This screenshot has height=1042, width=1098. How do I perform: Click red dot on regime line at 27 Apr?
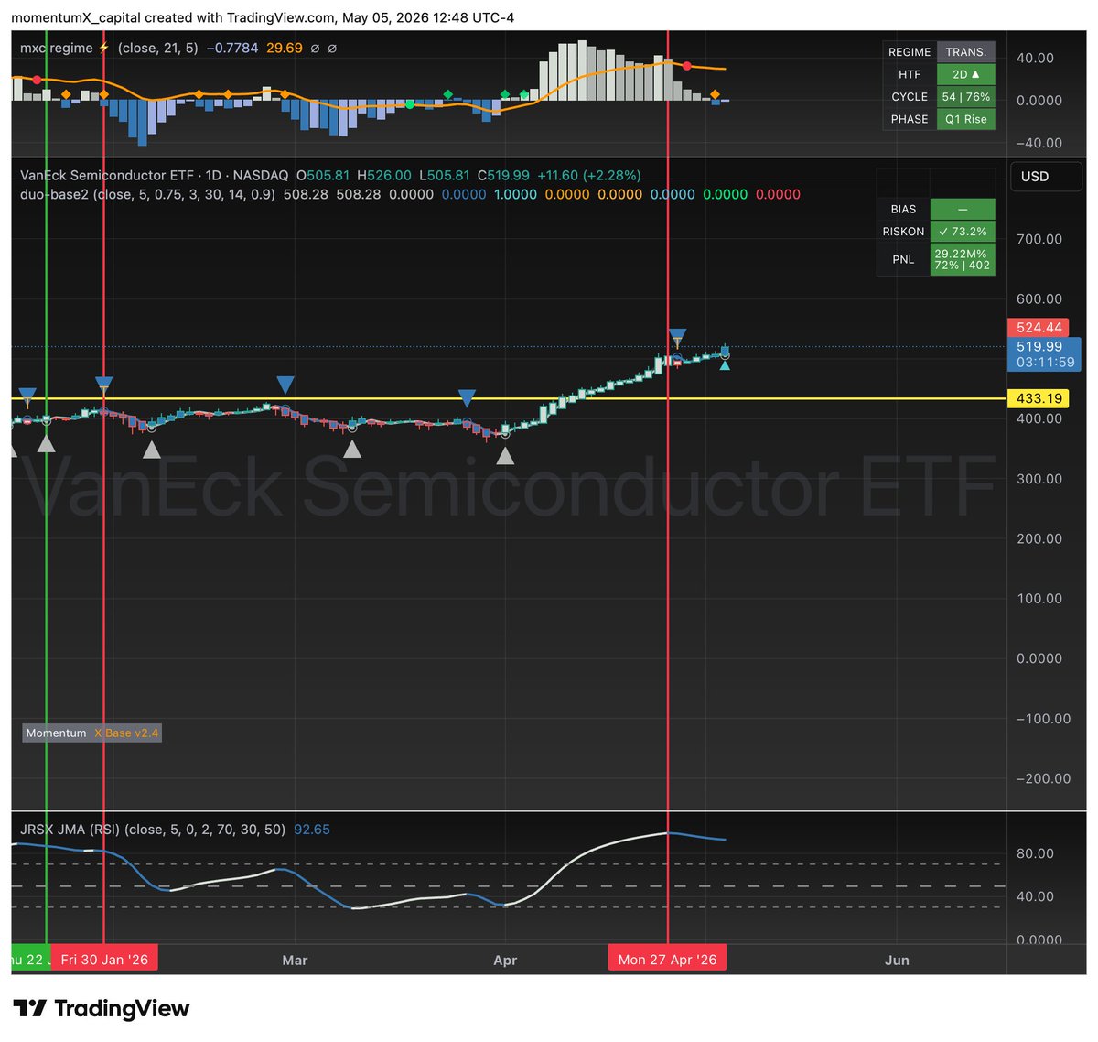pyautogui.click(x=687, y=65)
